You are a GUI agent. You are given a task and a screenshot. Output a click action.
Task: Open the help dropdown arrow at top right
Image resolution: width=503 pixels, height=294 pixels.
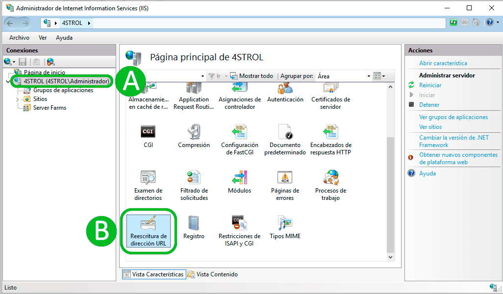[x=498, y=23]
